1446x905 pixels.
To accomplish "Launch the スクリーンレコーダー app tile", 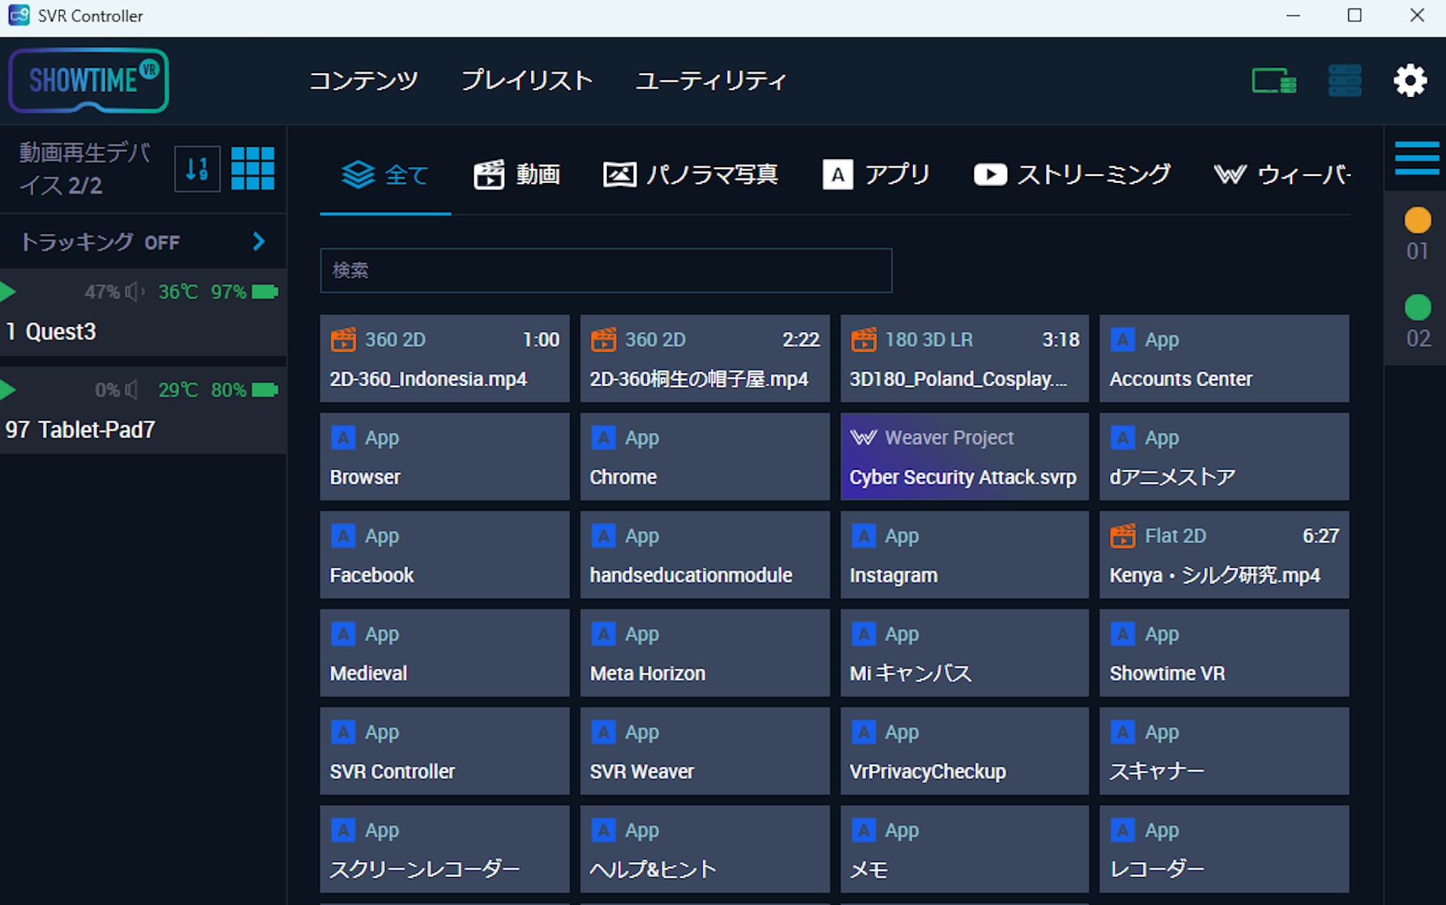I will pyautogui.click(x=445, y=849).
